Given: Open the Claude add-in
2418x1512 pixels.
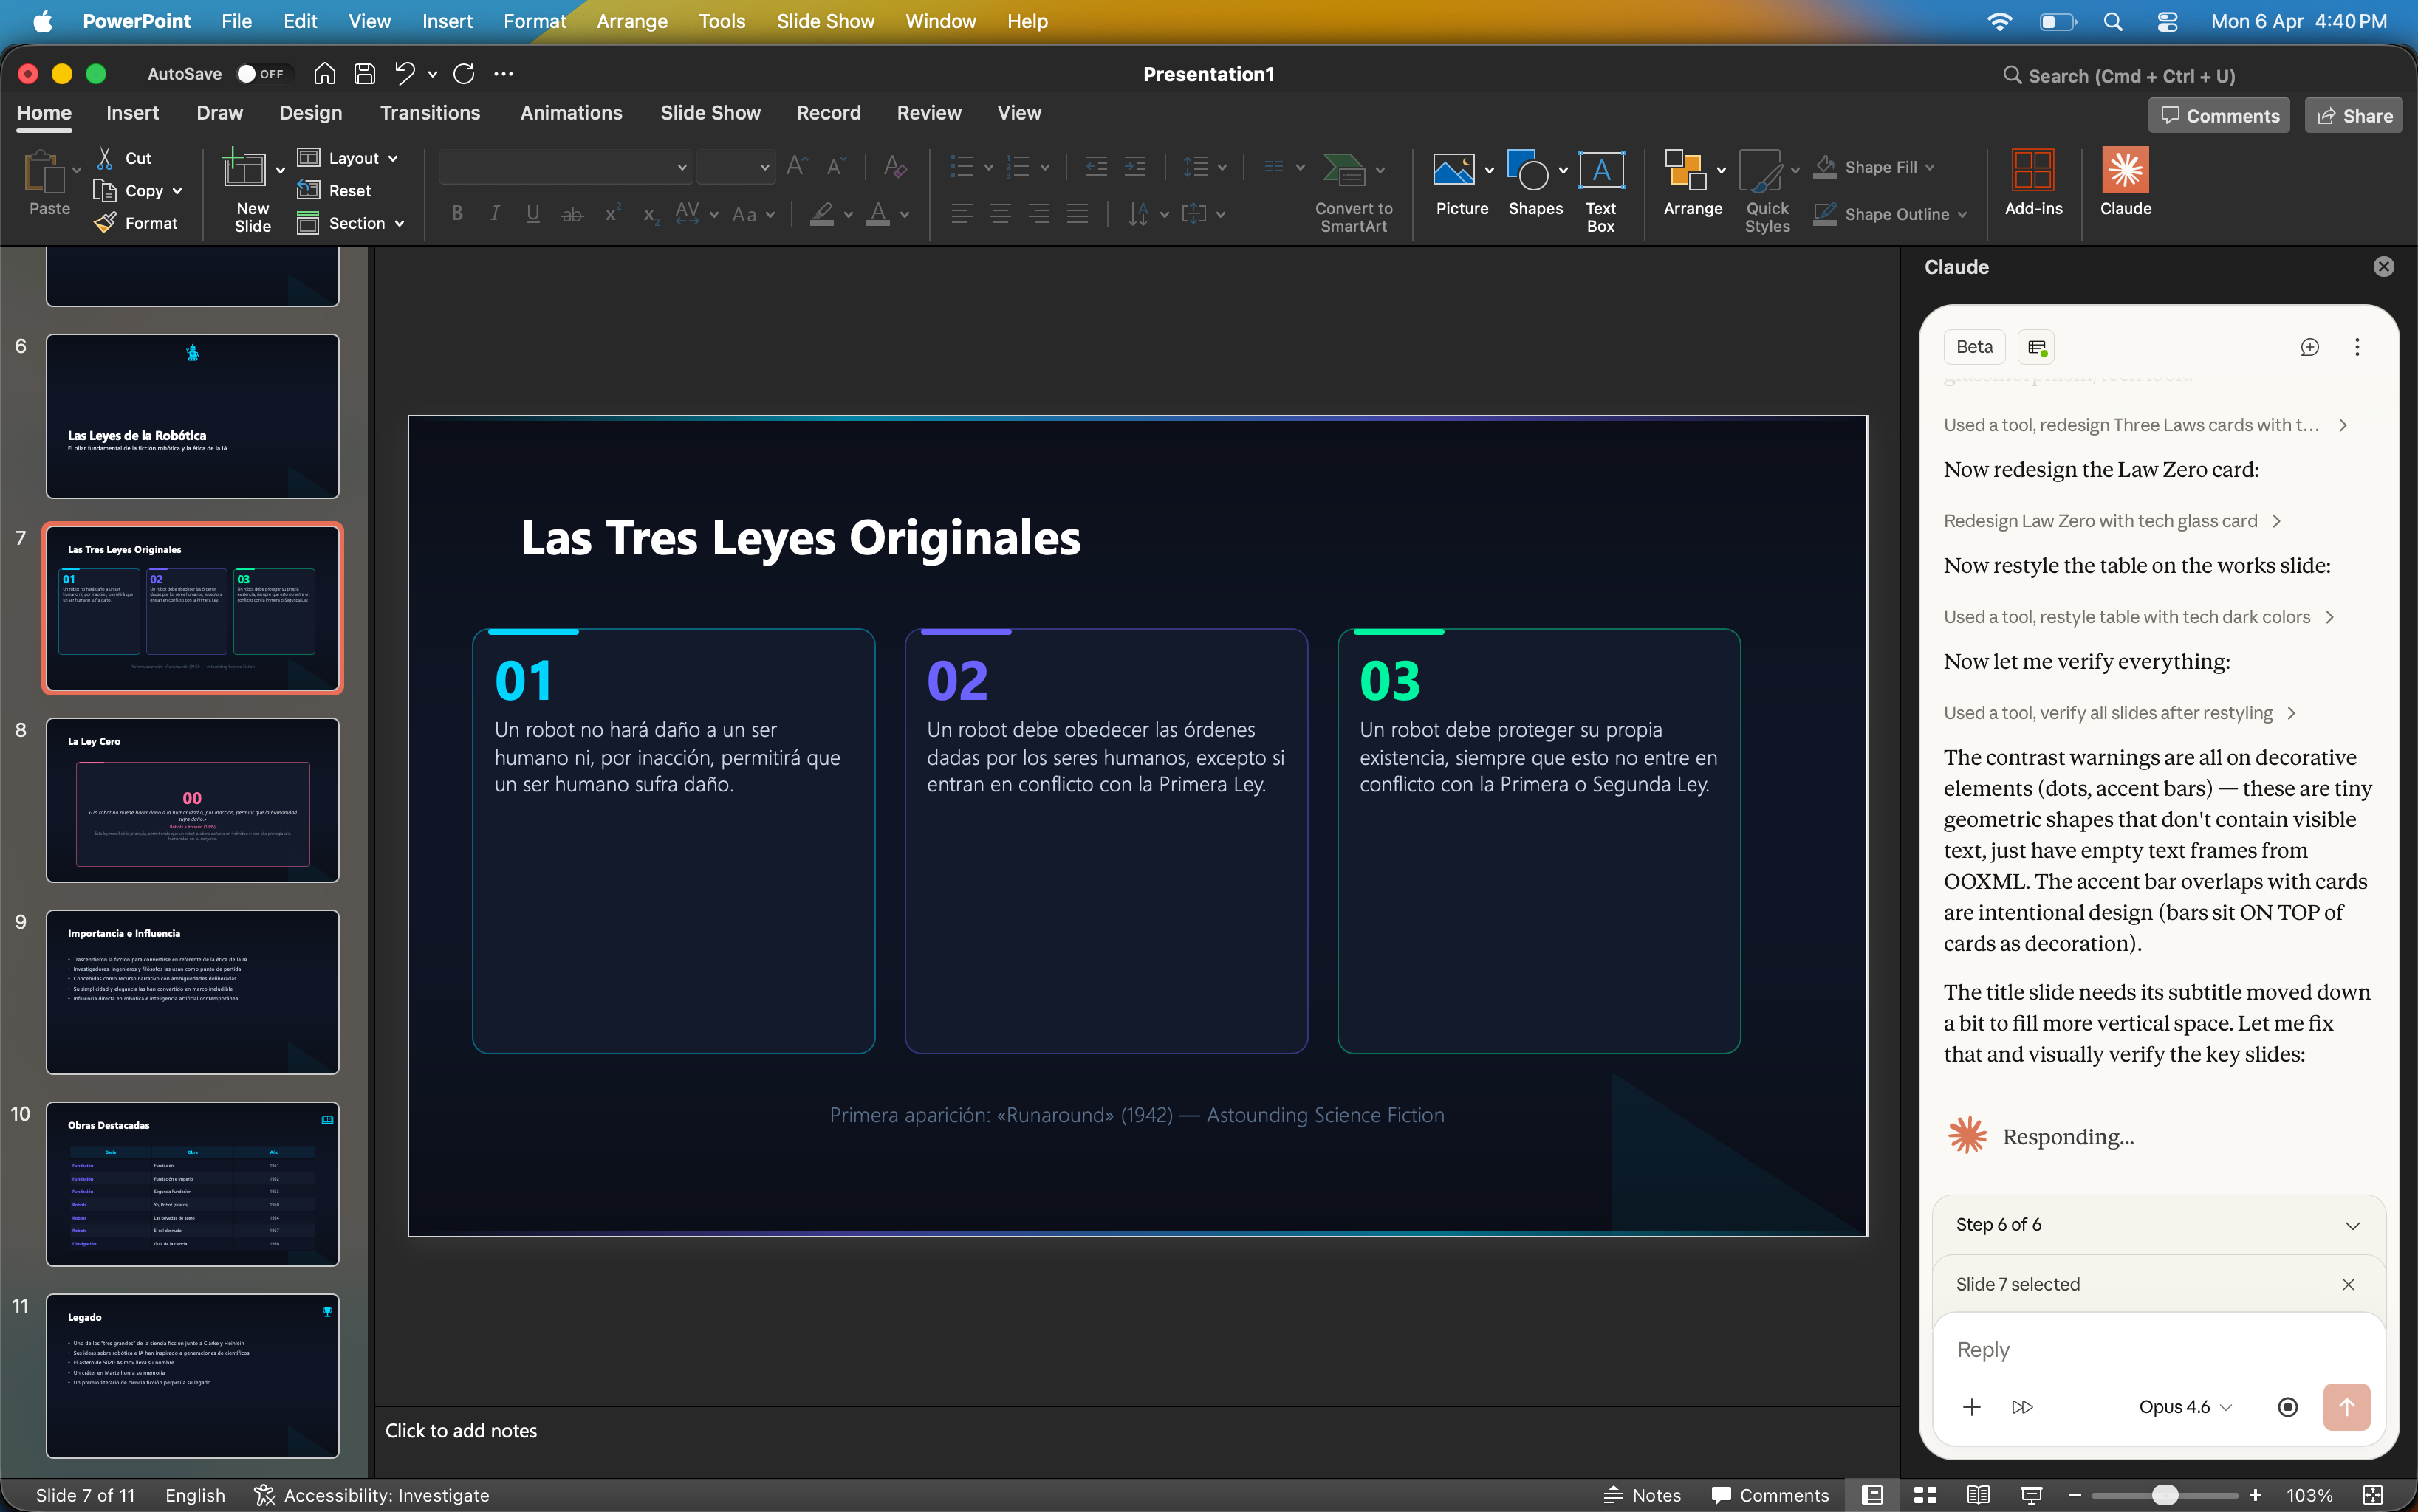Looking at the screenshot, I should [2124, 185].
